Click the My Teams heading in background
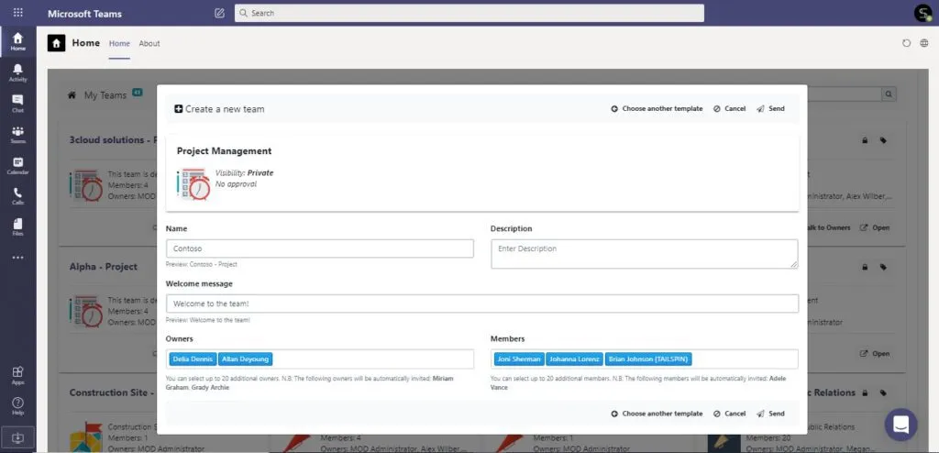The image size is (939, 453). tap(105, 94)
